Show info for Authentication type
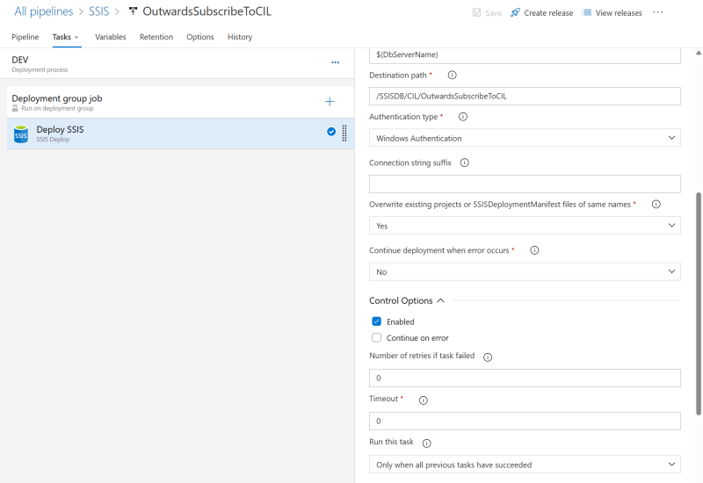 point(463,117)
